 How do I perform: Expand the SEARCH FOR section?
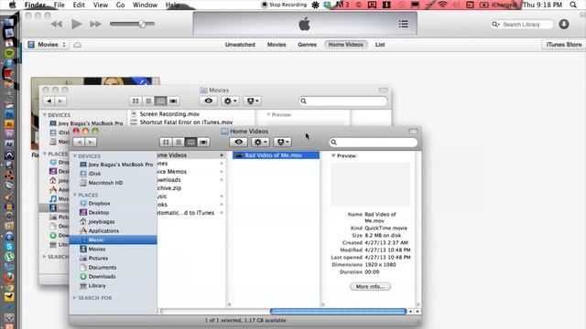tap(75, 298)
